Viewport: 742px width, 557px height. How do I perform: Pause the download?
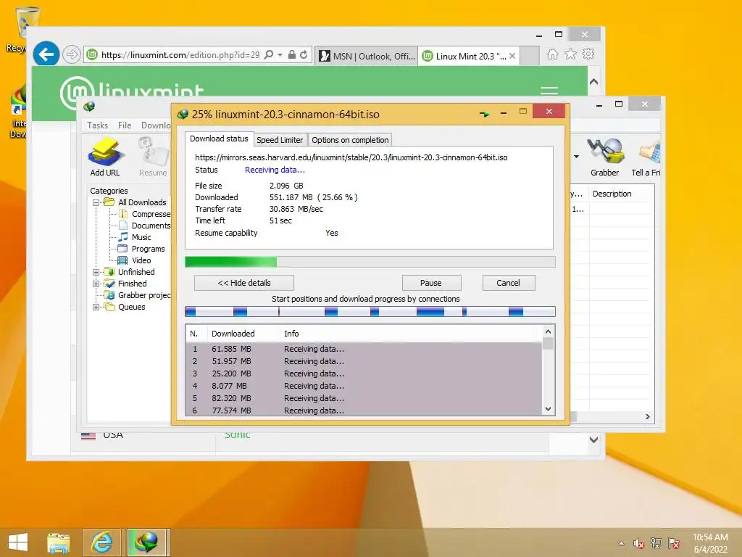tap(431, 283)
